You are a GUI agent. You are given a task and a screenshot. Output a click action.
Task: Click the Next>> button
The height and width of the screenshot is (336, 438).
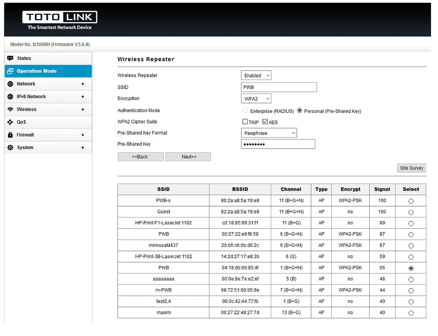tap(188, 157)
